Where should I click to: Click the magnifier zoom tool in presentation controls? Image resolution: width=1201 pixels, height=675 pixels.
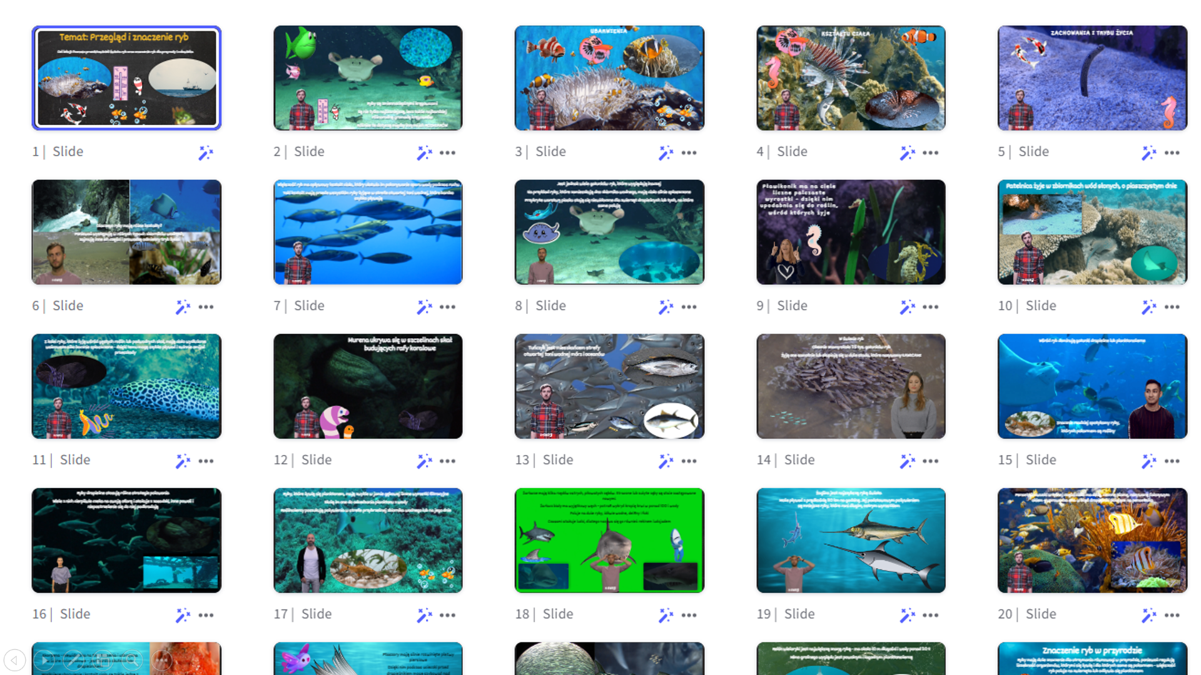pos(132,660)
